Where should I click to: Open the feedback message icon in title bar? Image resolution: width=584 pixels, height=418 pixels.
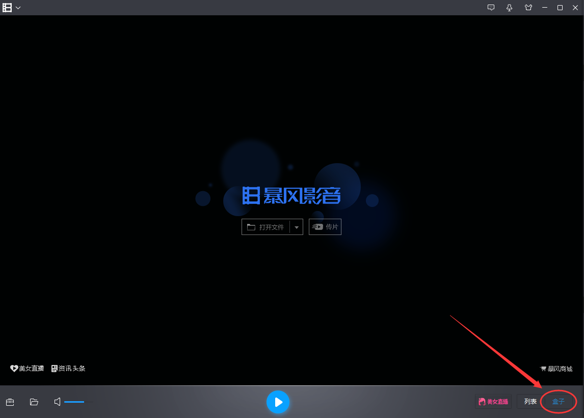491,8
